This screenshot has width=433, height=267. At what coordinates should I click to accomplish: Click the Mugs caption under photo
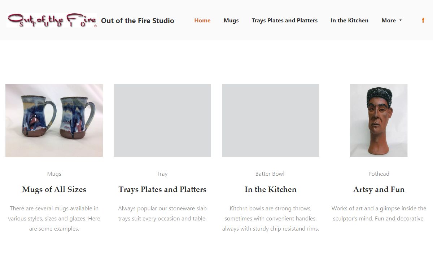point(54,174)
